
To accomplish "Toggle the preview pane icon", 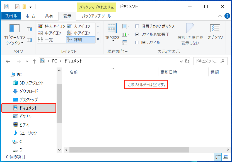I will tap(30, 29).
